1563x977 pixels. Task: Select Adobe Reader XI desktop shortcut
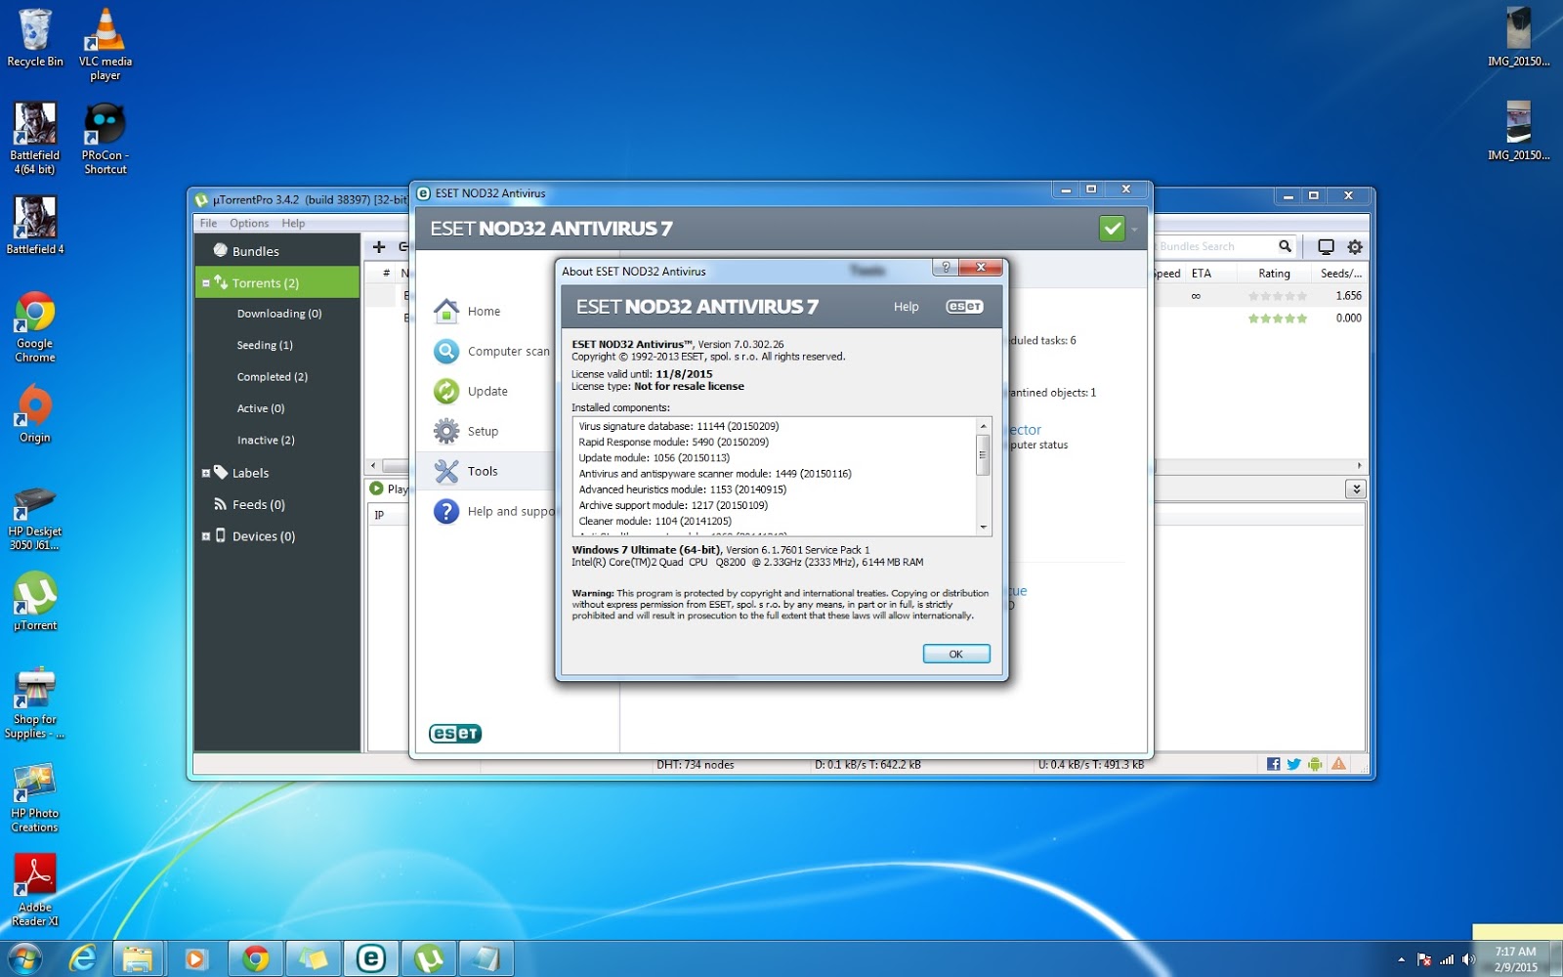pyautogui.click(x=35, y=891)
